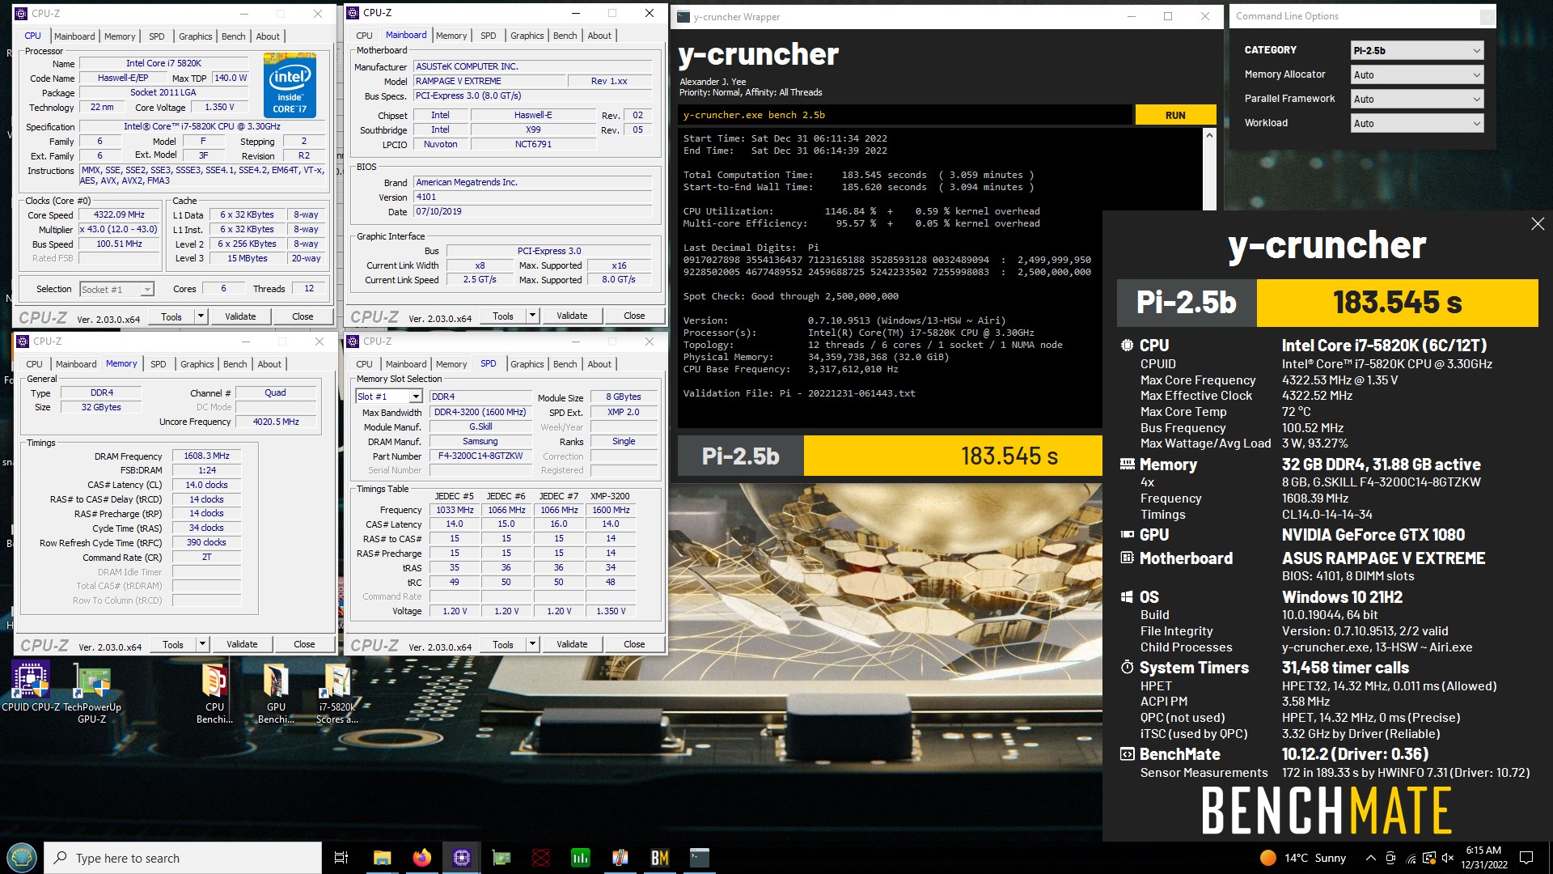Open the Workload dropdown
Image resolution: width=1553 pixels, height=874 pixels.
pyautogui.click(x=1417, y=123)
